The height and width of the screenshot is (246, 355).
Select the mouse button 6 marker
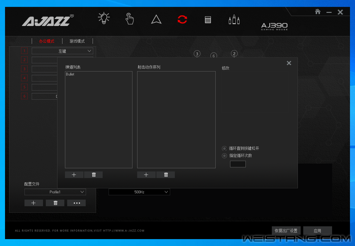click(213, 55)
